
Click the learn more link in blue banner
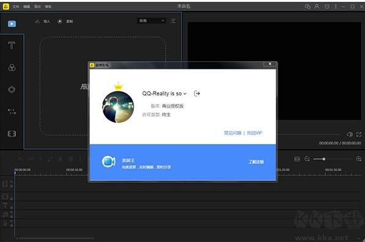[256, 162]
